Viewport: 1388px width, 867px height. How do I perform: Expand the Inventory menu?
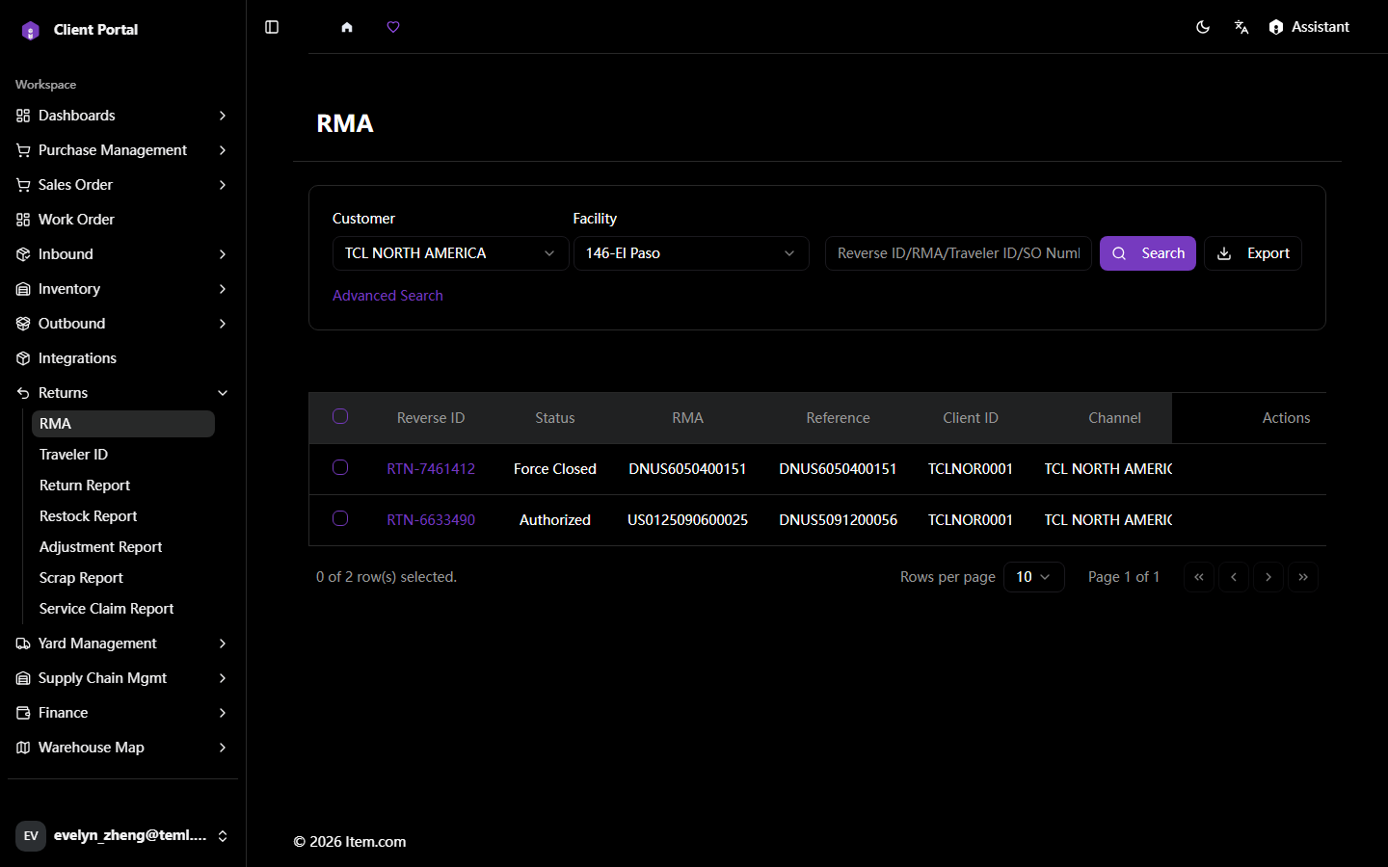[122, 289]
